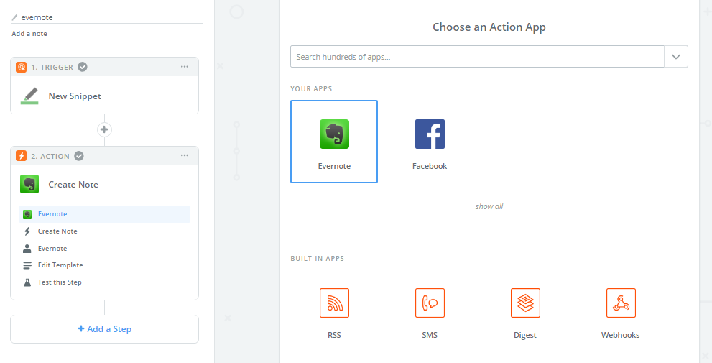Open the Action step options menu

(185, 156)
